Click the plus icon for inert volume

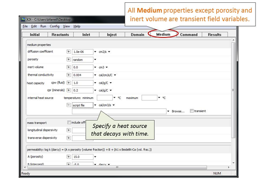(69, 67)
